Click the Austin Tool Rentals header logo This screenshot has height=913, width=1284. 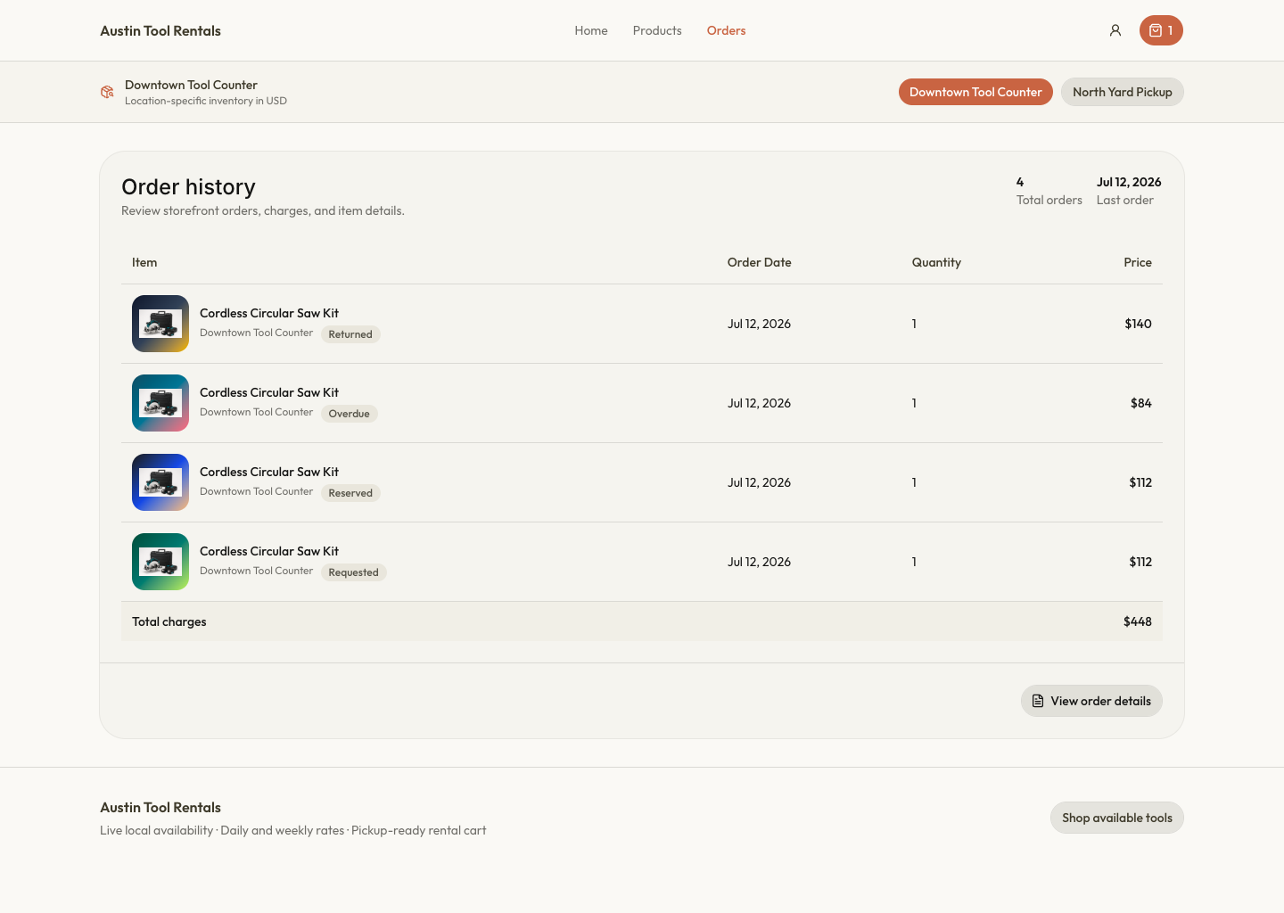point(160,30)
